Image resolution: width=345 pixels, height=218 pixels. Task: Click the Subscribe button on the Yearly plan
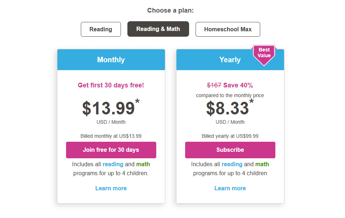point(230,150)
